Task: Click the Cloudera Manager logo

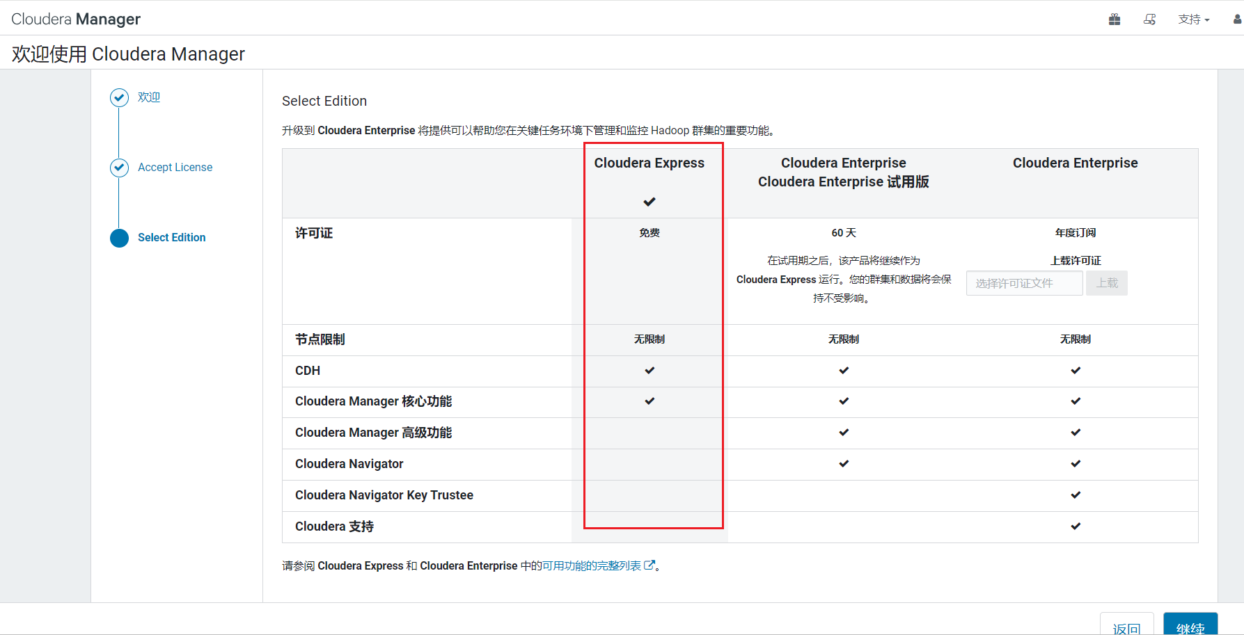Action: [x=76, y=19]
